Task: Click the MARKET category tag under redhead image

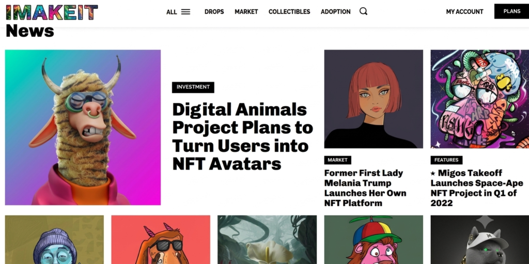Action: 337,160
